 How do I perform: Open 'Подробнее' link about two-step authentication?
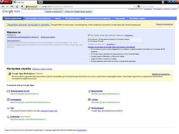pos(82,130)
